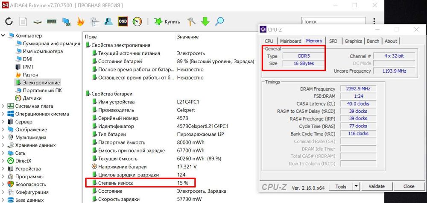The width and height of the screenshot is (427, 203).
Task: Toggle the OSD panel icon
Action: coord(123,21)
